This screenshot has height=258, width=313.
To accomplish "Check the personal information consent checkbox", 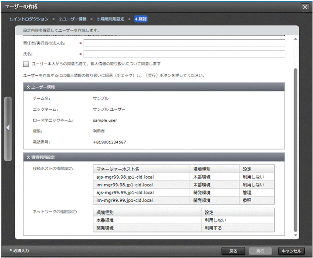I will click(26, 64).
